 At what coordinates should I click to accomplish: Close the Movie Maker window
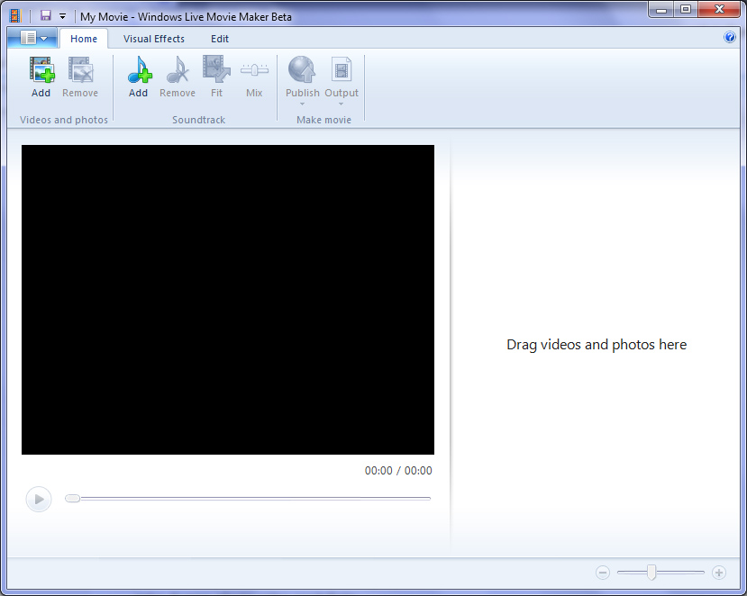coord(719,10)
